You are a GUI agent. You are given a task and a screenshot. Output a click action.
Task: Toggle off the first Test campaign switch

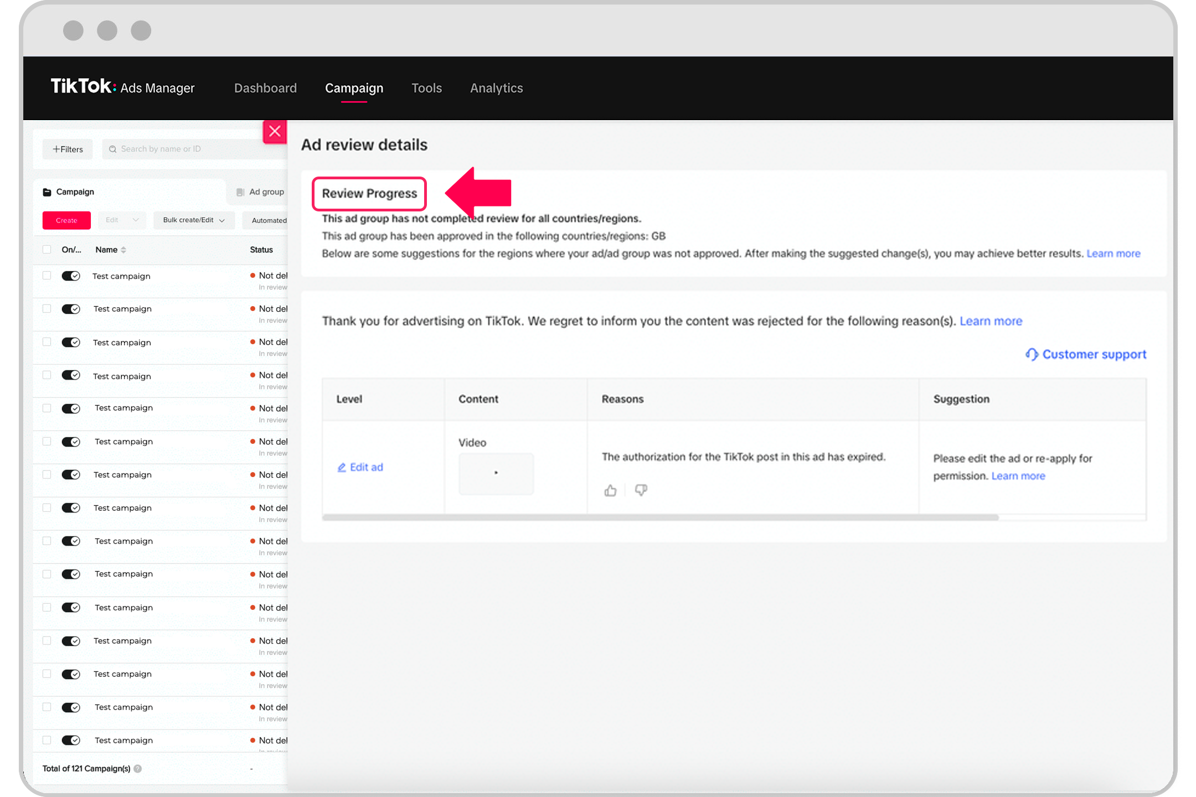[x=71, y=276]
